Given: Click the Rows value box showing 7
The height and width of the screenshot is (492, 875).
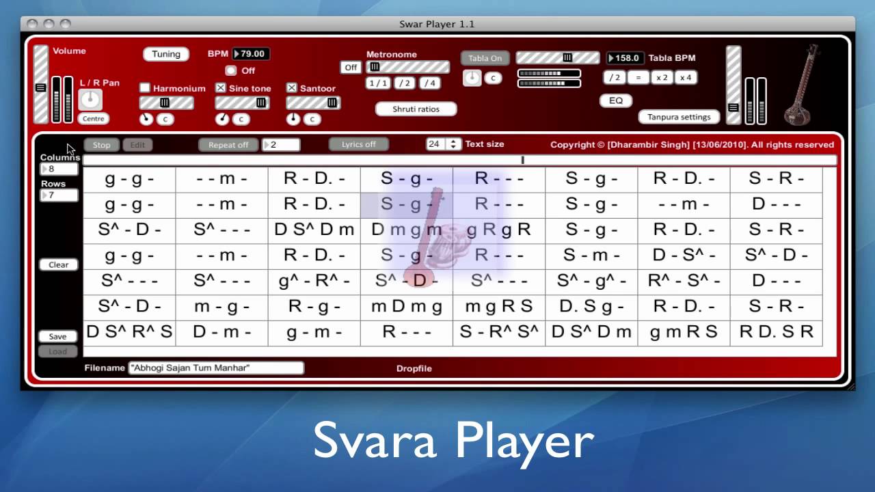Looking at the screenshot, I should coord(59,195).
